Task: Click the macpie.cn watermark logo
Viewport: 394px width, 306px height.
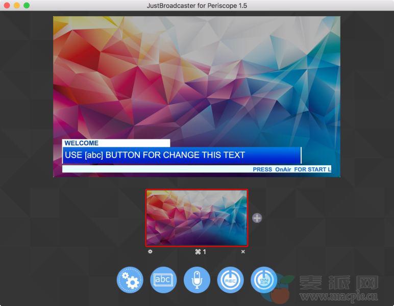Action: [x=332, y=289]
